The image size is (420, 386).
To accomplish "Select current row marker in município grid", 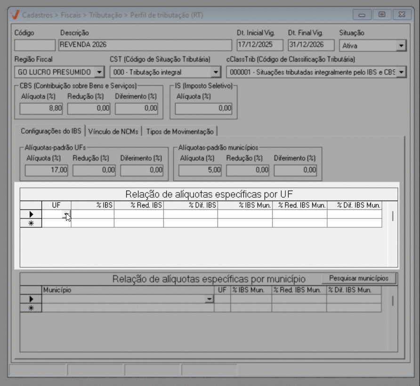I will point(31,299).
